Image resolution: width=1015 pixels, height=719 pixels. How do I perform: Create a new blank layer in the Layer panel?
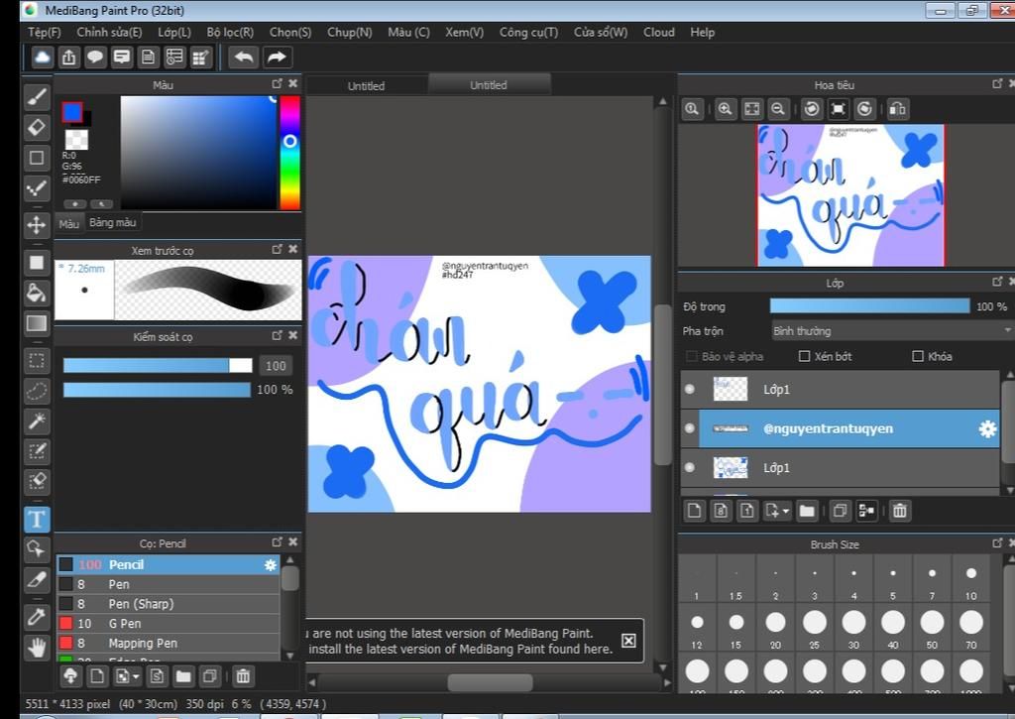click(694, 511)
